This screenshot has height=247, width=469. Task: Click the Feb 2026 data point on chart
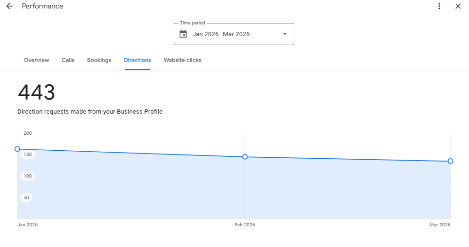tap(245, 157)
